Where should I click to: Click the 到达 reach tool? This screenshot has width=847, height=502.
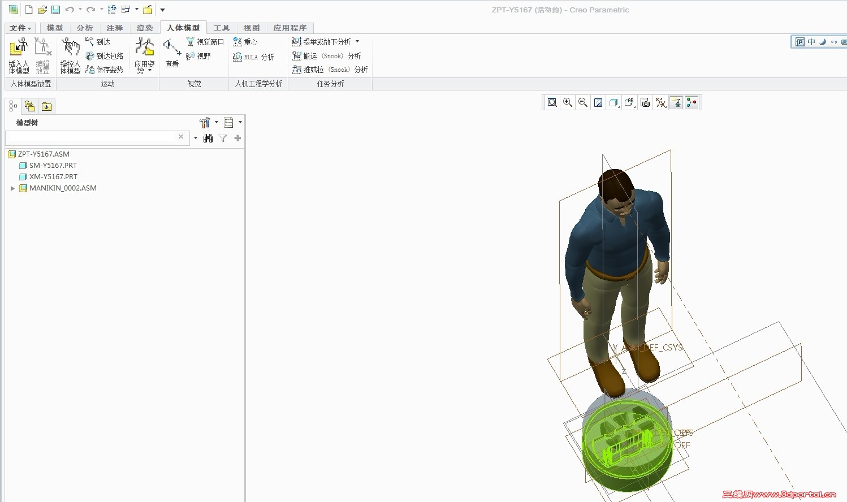coord(98,42)
